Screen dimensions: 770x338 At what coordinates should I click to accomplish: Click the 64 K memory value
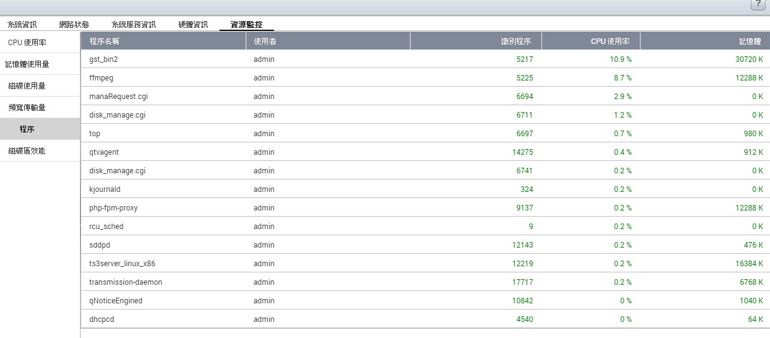click(x=756, y=319)
